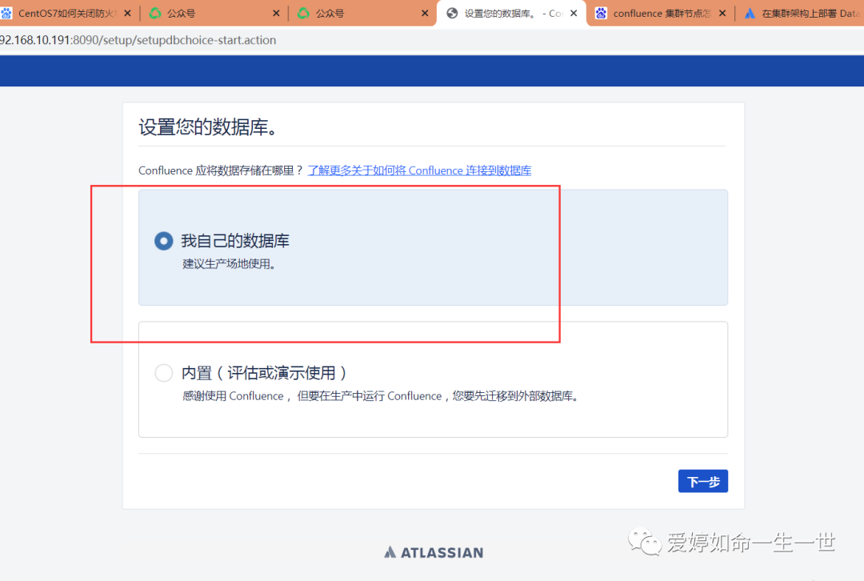
Task: Select the 我自己的数据库 radio button
Action: 164,241
